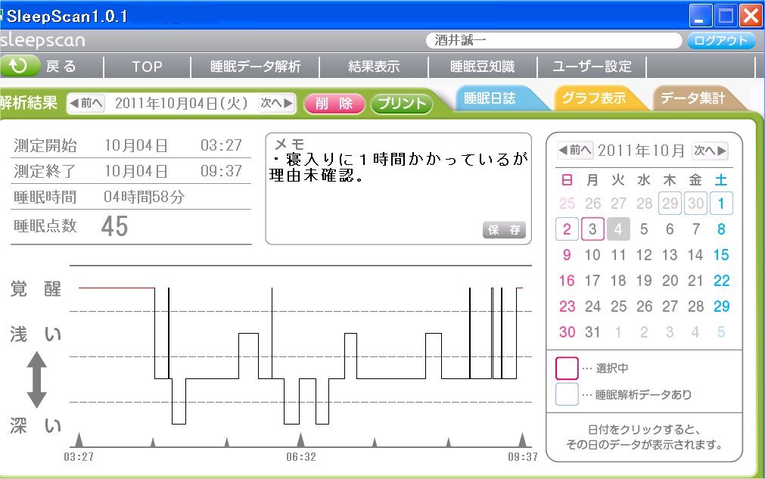Image resolution: width=765 pixels, height=479 pixels.
Task: Open 睡眠豆知識 menu
Action: (x=482, y=67)
